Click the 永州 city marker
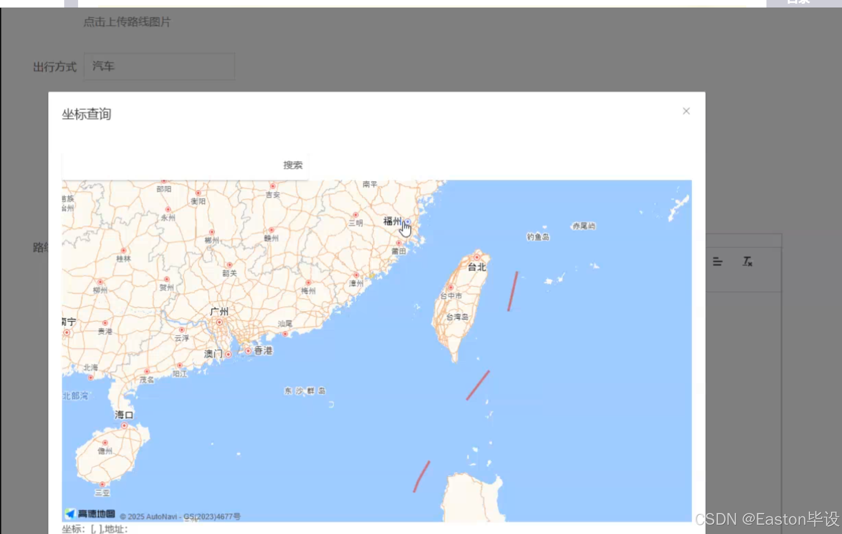Image resolution: width=842 pixels, height=534 pixels. pyautogui.click(x=168, y=209)
